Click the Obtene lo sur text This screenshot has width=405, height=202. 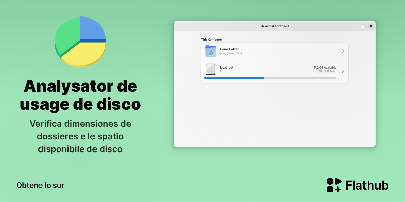click(x=40, y=185)
